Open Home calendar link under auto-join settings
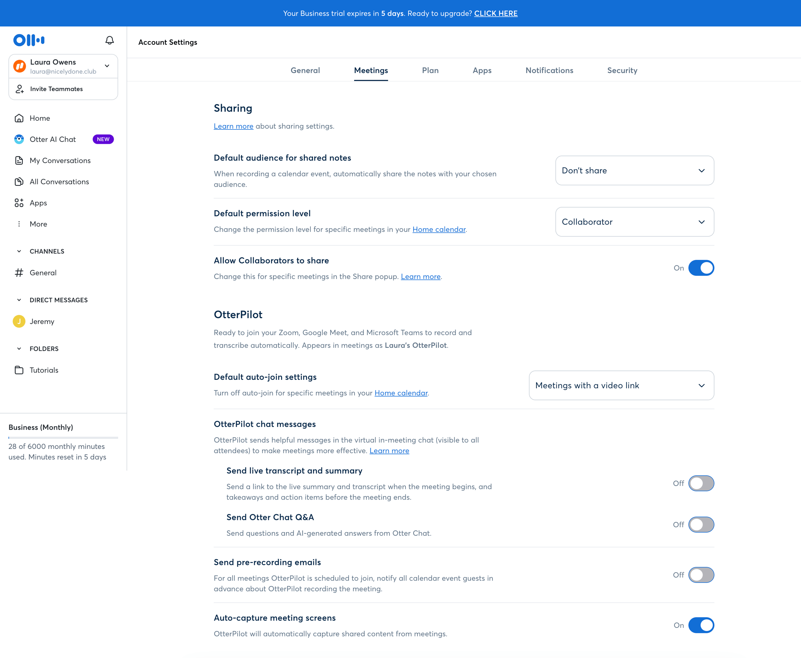The height and width of the screenshot is (658, 801). [401, 393]
